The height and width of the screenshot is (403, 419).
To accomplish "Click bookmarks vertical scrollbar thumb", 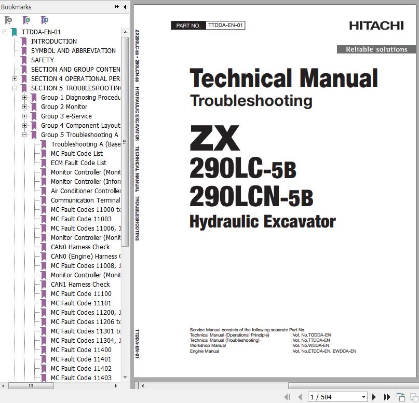I will coord(125,142).
